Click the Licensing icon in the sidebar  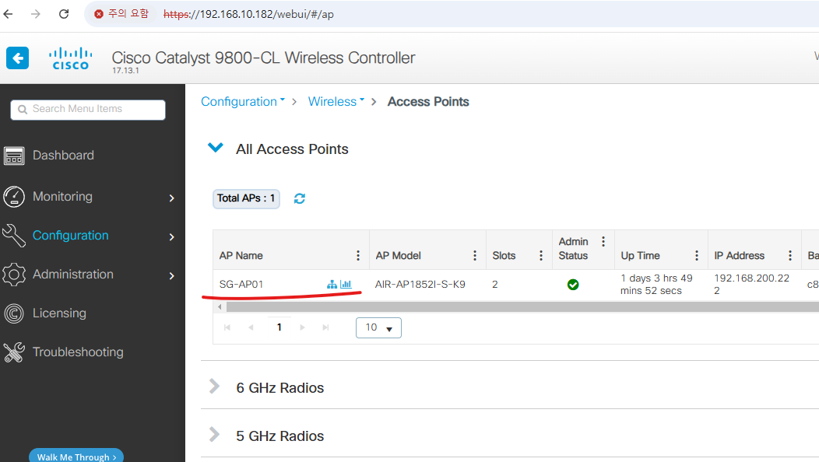coord(14,313)
